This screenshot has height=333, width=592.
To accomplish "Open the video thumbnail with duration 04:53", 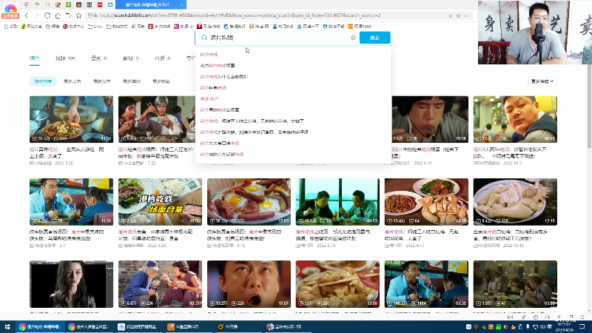I will coord(337,202).
